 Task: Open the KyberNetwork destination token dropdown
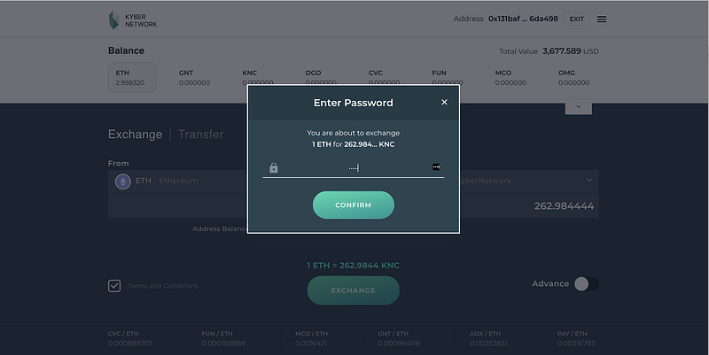pos(528,181)
